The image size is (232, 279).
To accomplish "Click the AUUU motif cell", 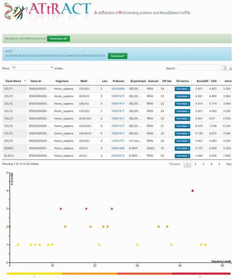I will click(x=83, y=156).
